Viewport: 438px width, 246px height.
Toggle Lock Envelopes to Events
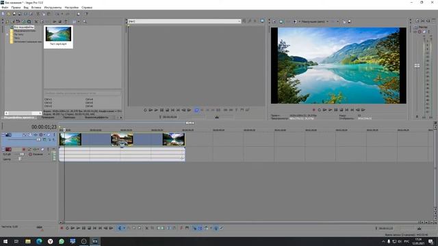pos(216,228)
